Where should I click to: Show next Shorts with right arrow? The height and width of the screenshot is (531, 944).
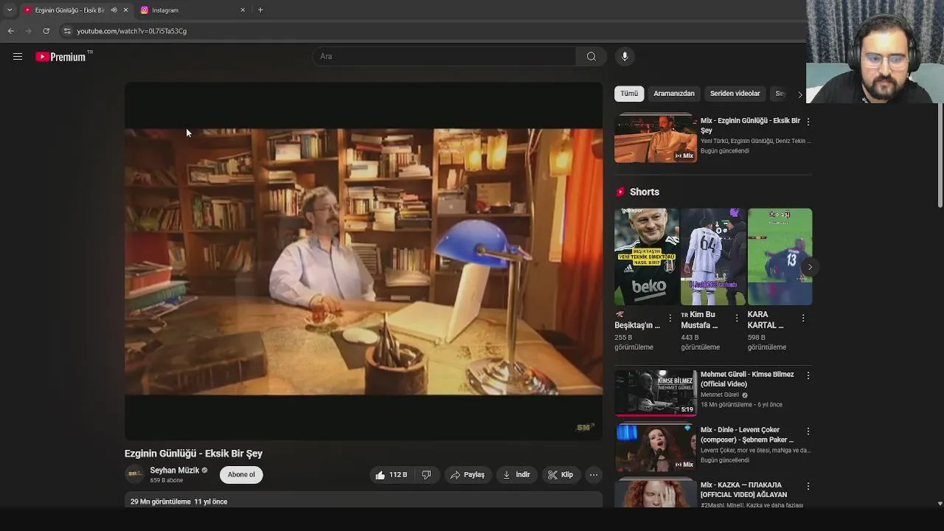(x=810, y=267)
